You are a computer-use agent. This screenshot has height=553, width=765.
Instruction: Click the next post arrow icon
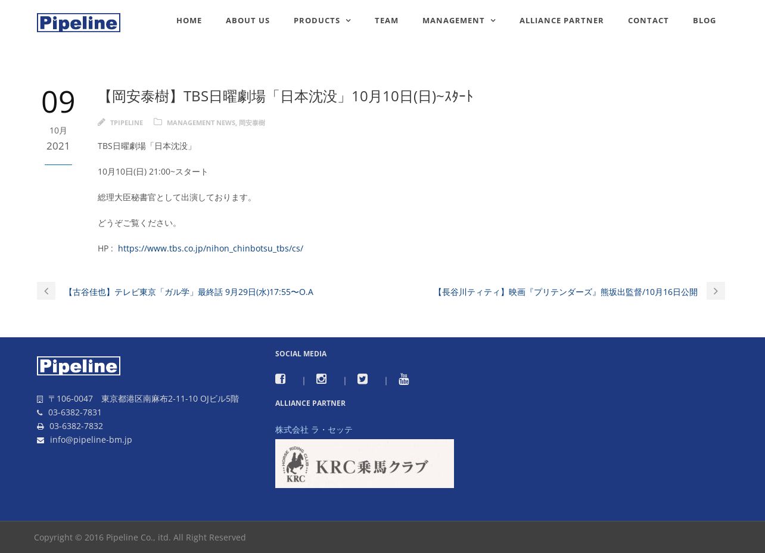716,291
